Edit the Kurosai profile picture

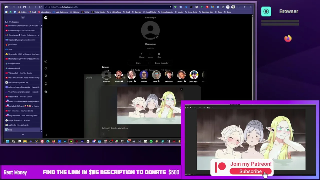[157, 37]
